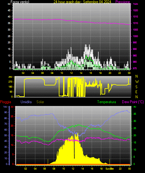Click the 975 pressure axis value

click(135, 68)
